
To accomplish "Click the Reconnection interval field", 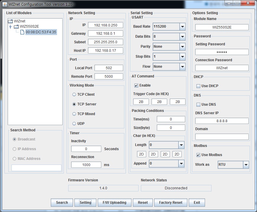I will point(86,165).
